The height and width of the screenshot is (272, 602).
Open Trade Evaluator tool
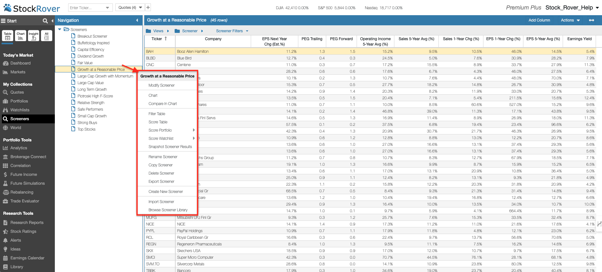pos(25,201)
